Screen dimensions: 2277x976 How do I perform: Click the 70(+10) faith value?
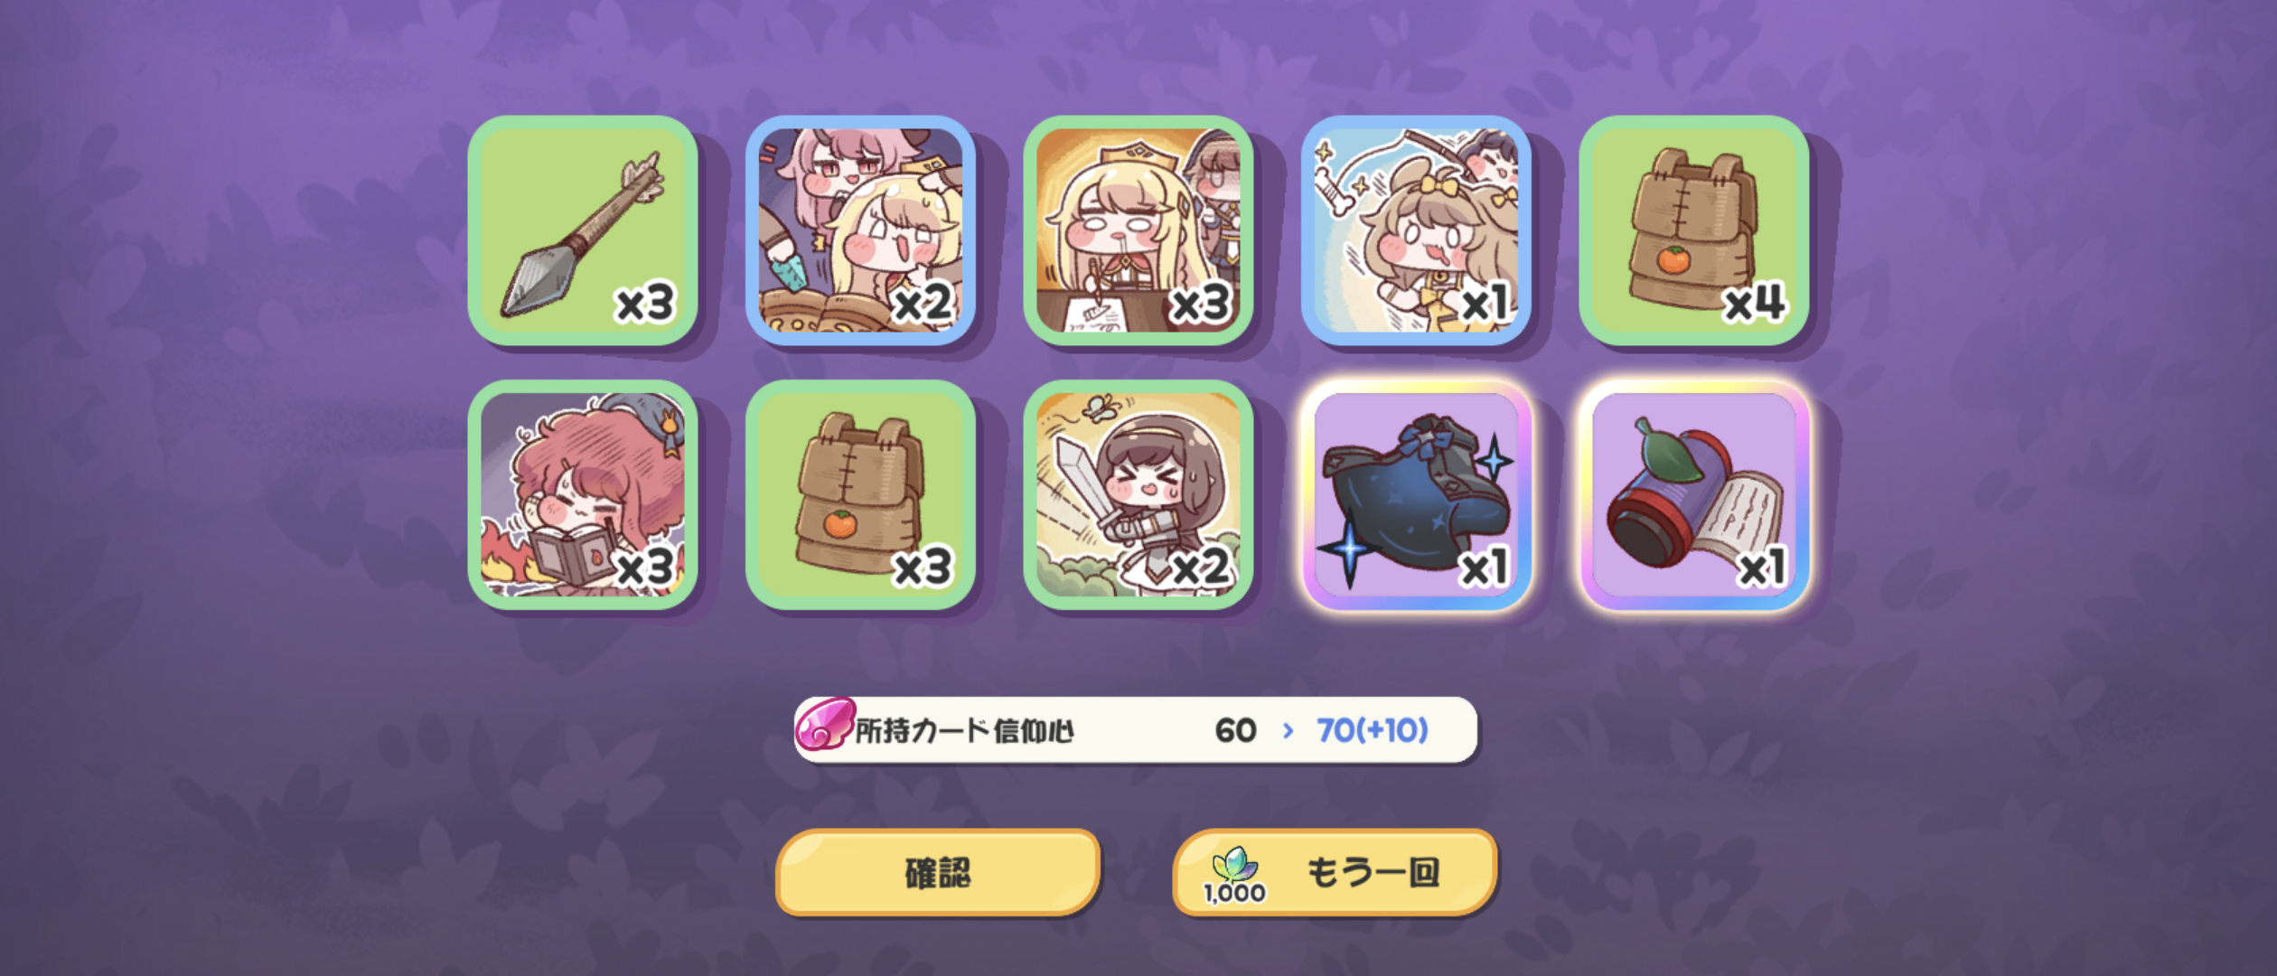tap(1372, 730)
